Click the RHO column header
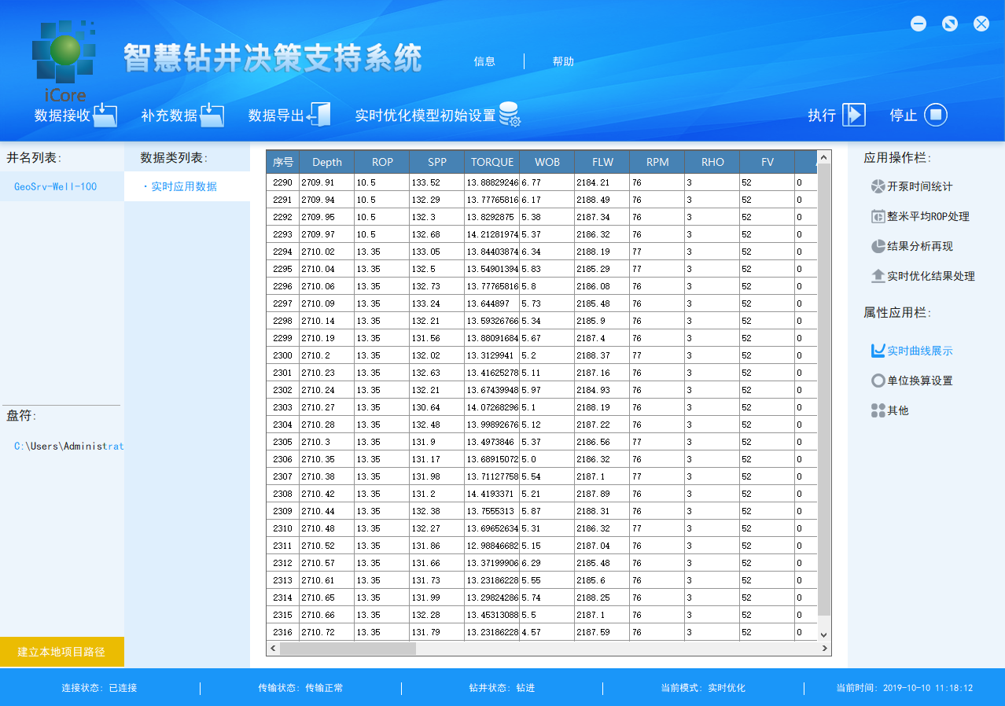The height and width of the screenshot is (706, 1005). pos(712,162)
